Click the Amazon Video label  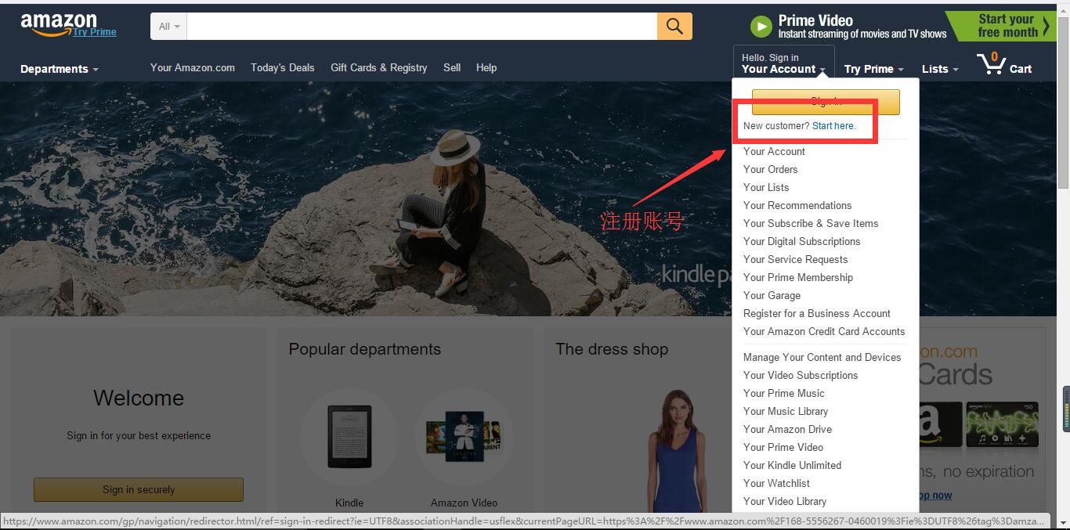464,503
